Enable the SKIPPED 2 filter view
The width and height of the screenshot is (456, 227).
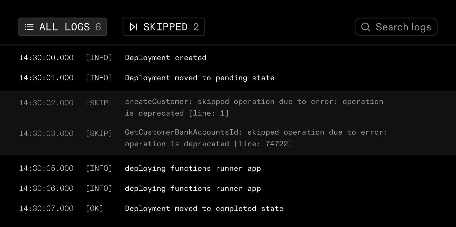pyautogui.click(x=164, y=27)
